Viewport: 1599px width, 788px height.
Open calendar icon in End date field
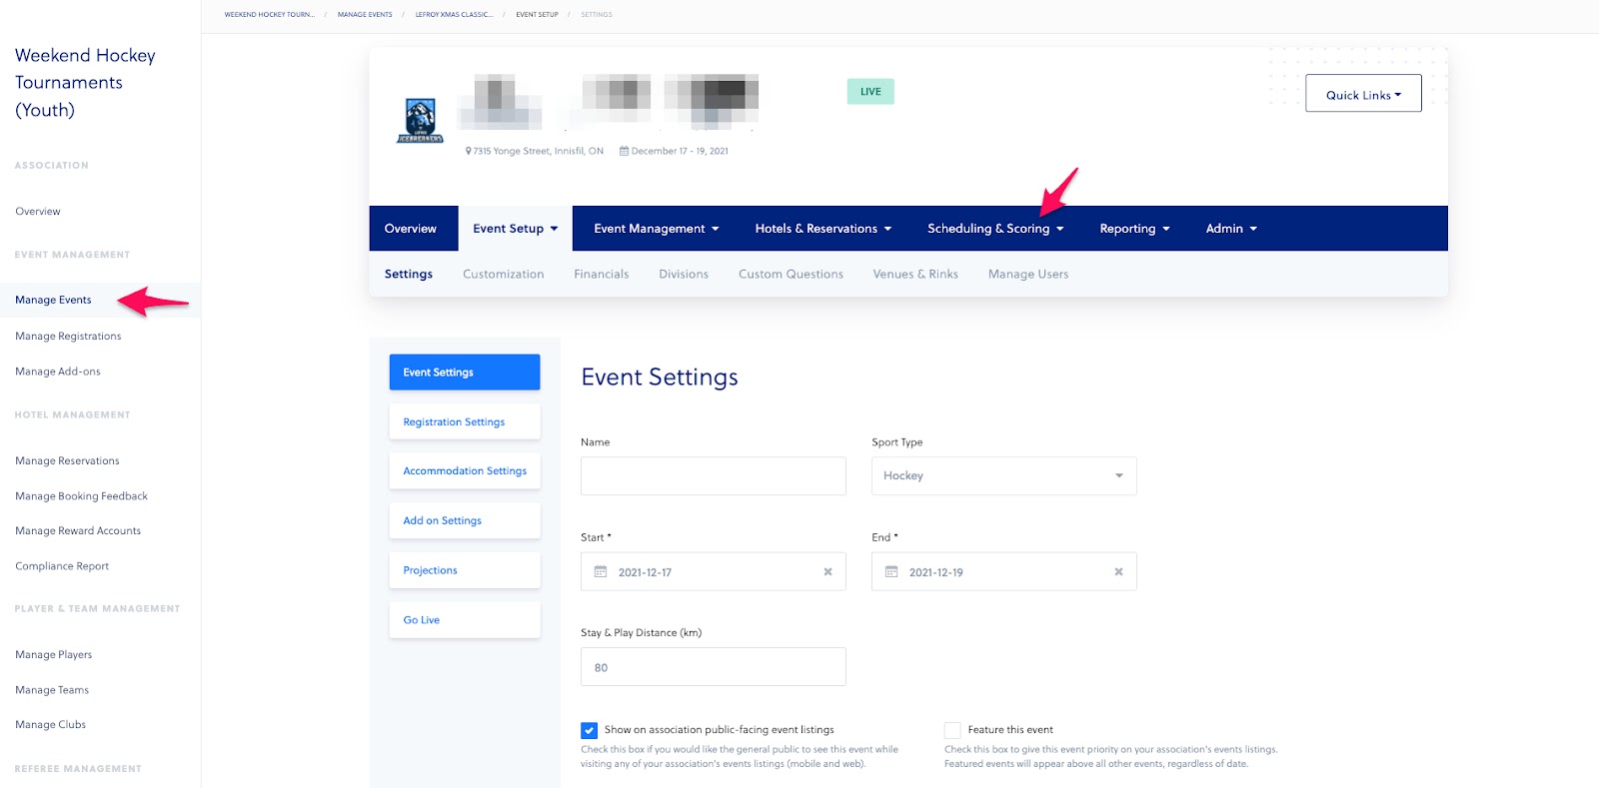click(891, 572)
